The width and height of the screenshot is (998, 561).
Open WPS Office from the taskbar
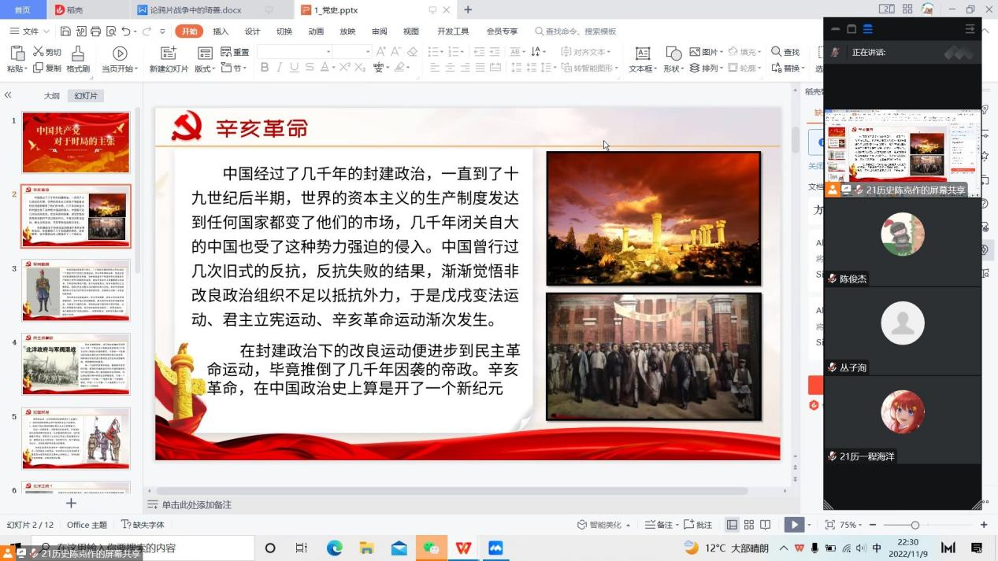click(463, 548)
